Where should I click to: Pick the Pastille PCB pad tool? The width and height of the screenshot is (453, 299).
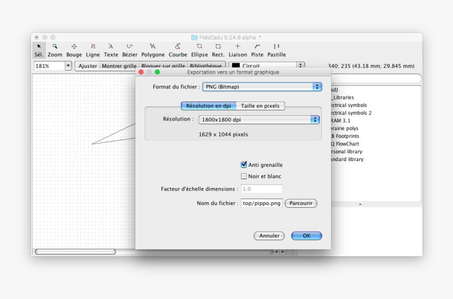tap(277, 50)
